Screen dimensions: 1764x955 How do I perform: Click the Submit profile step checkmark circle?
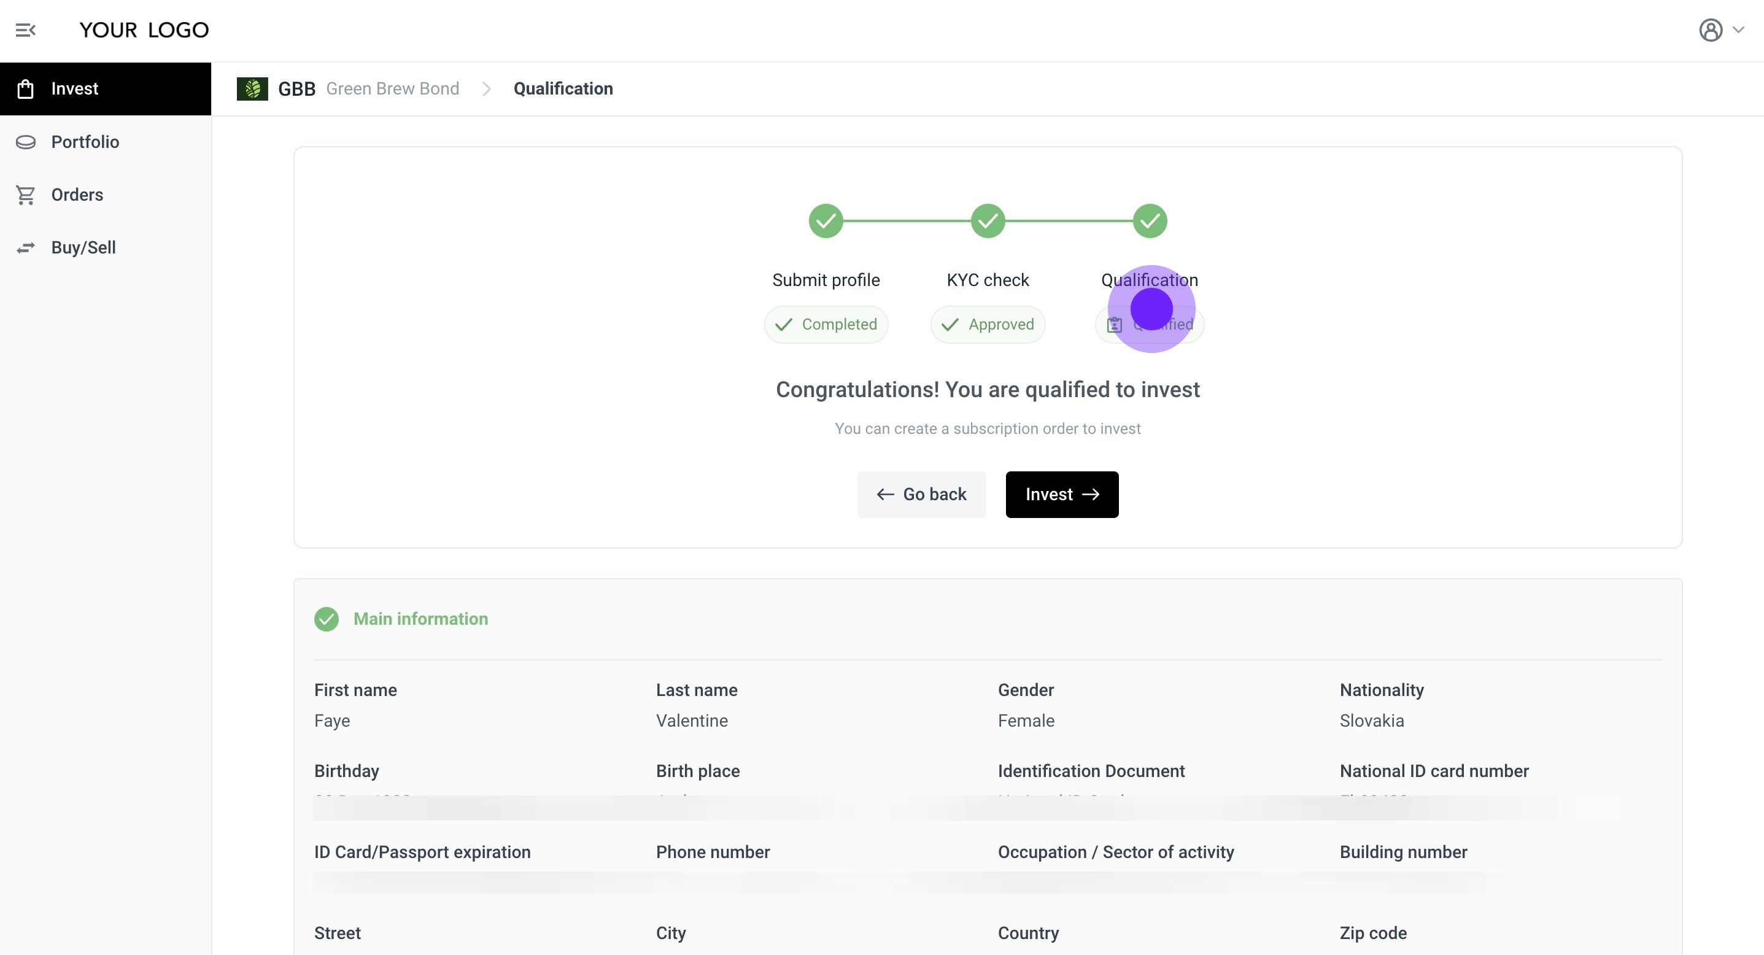(x=825, y=221)
